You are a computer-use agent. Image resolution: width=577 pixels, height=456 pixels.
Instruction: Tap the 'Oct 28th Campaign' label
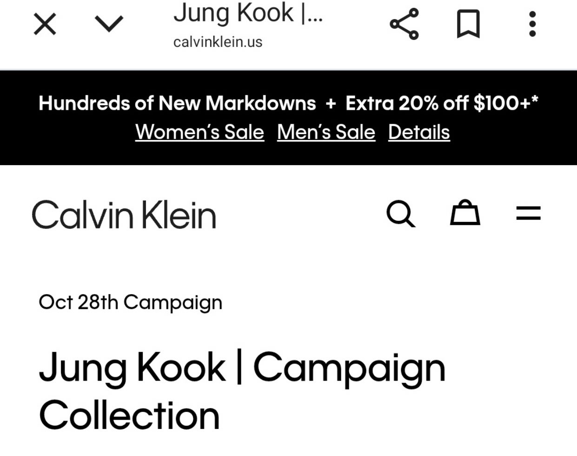coord(130,302)
